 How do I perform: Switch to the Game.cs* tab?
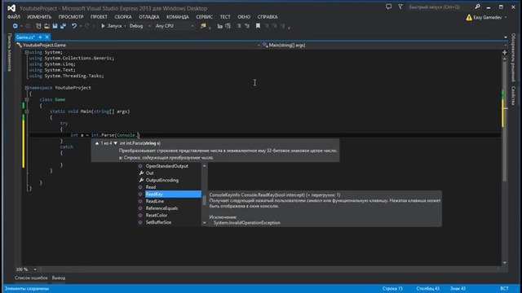point(25,37)
